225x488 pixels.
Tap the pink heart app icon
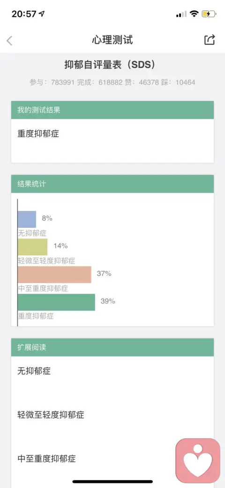(x=198, y=461)
